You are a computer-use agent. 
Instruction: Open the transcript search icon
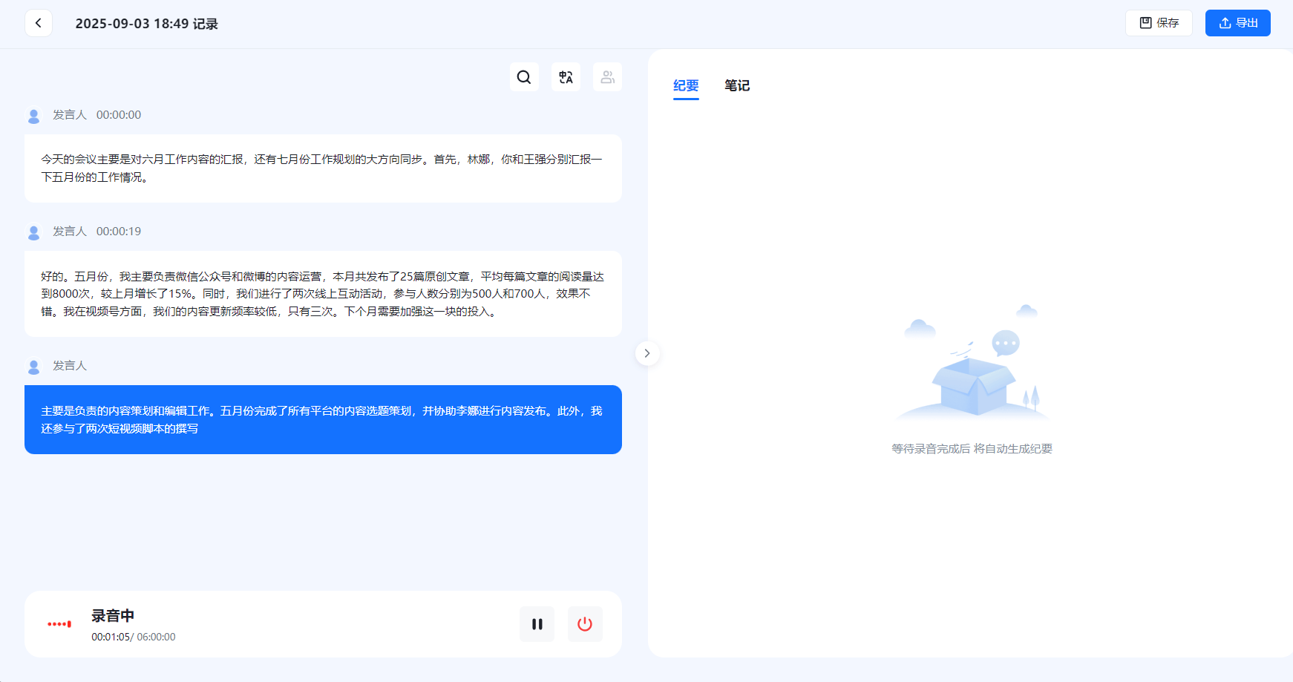pos(524,77)
